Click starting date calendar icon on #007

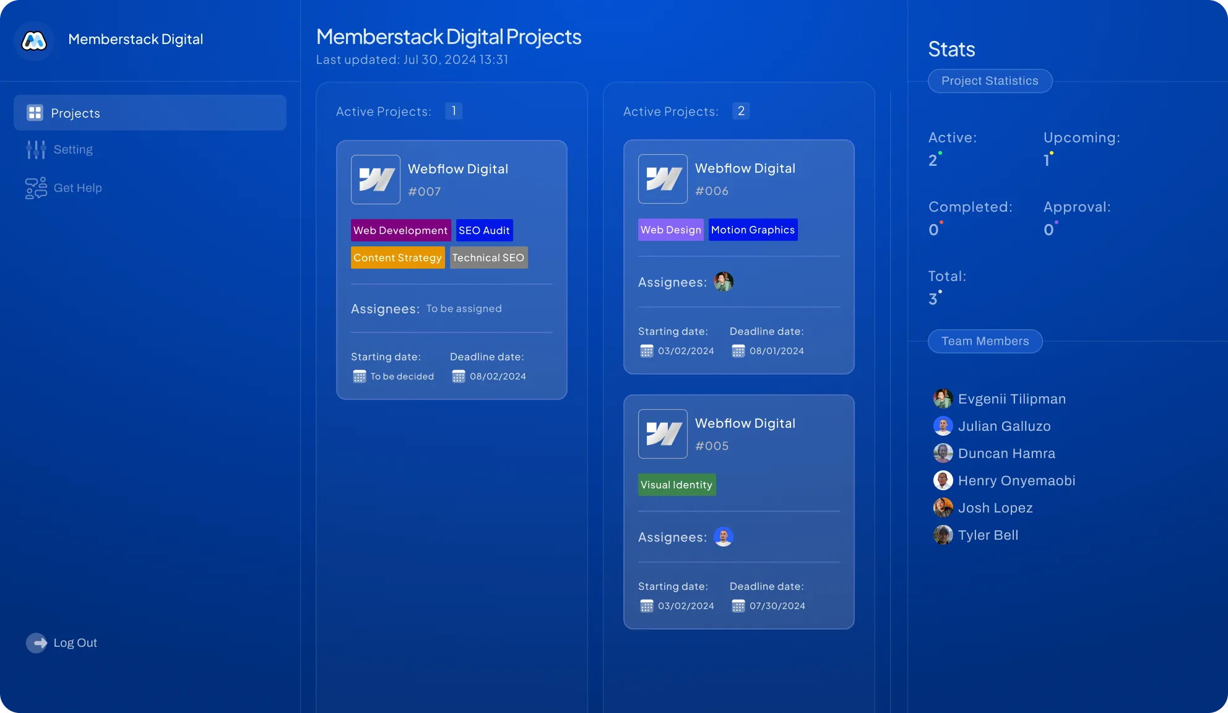click(x=360, y=376)
